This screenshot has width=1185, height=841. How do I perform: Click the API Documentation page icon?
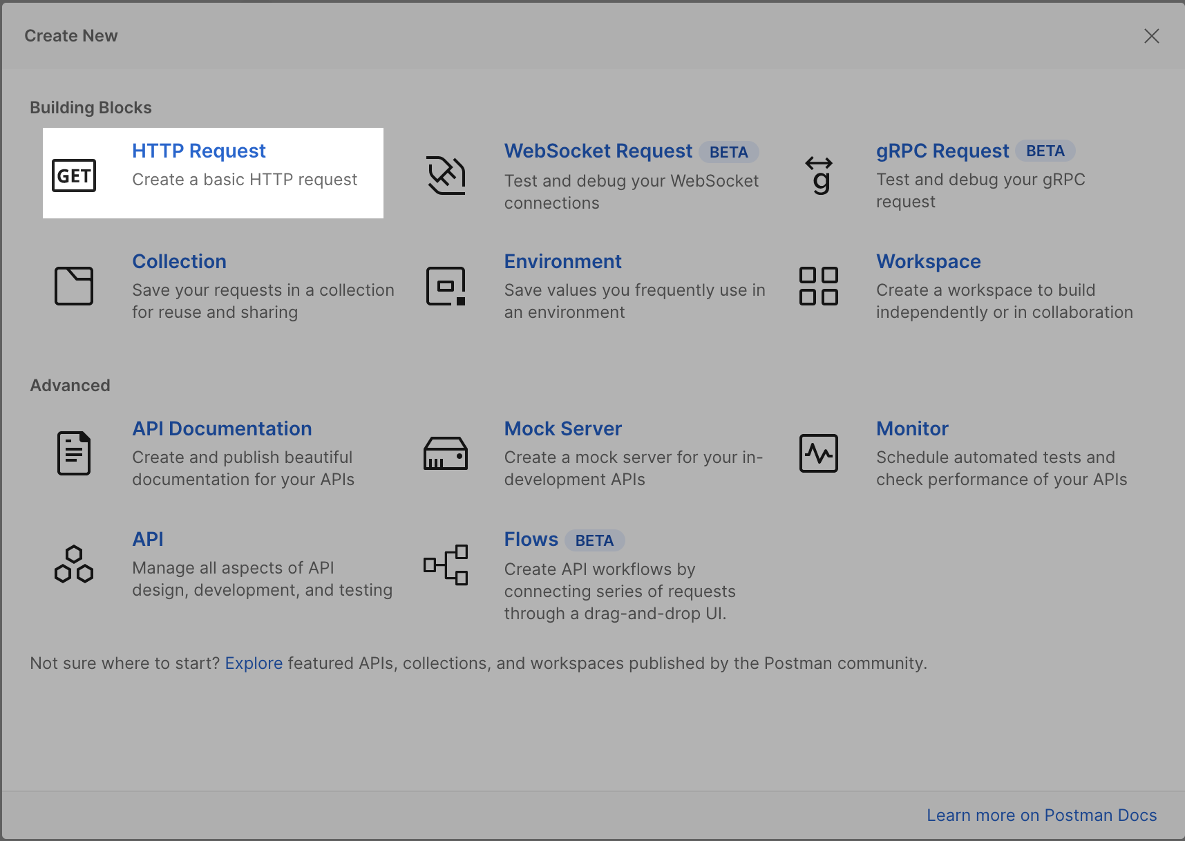pos(74,453)
